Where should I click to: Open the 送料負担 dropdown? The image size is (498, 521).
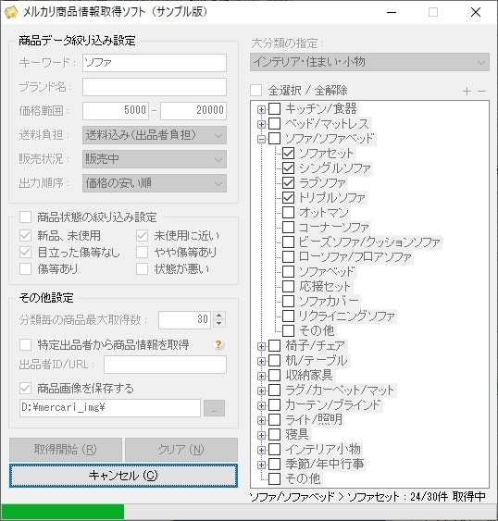(x=155, y=135)
